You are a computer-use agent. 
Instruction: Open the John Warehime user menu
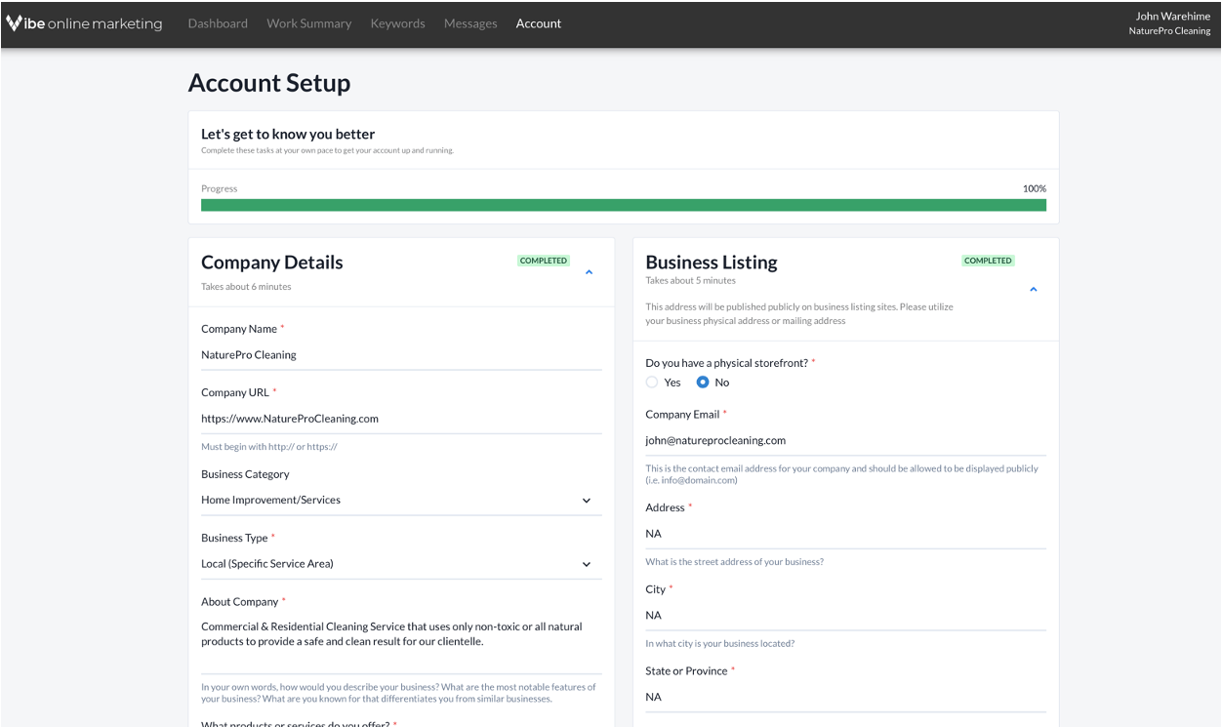[1168, 23]
